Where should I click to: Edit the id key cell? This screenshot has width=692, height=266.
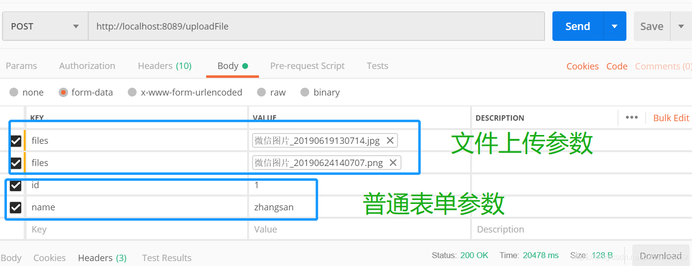point(137,185)
